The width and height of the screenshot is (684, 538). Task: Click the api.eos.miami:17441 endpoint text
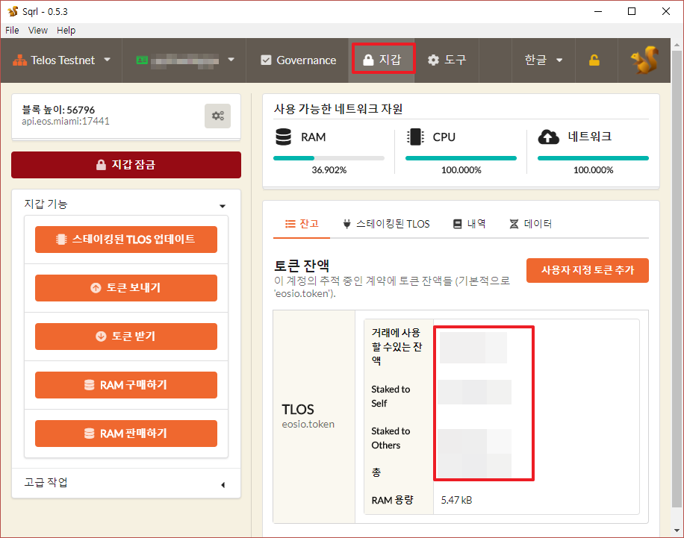coord(66,121)
